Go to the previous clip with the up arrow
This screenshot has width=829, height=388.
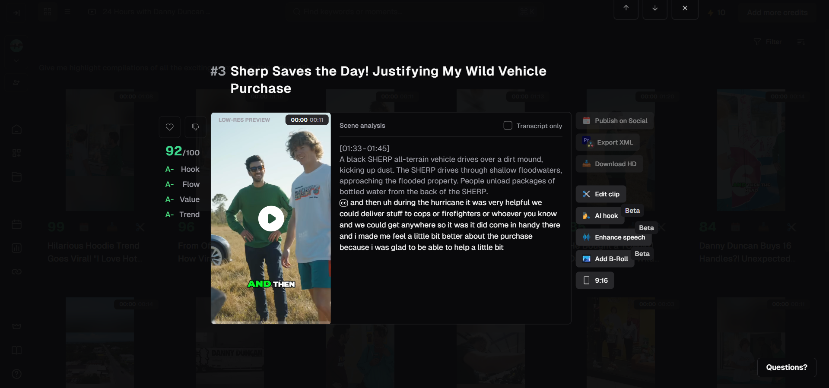[626, 8]
